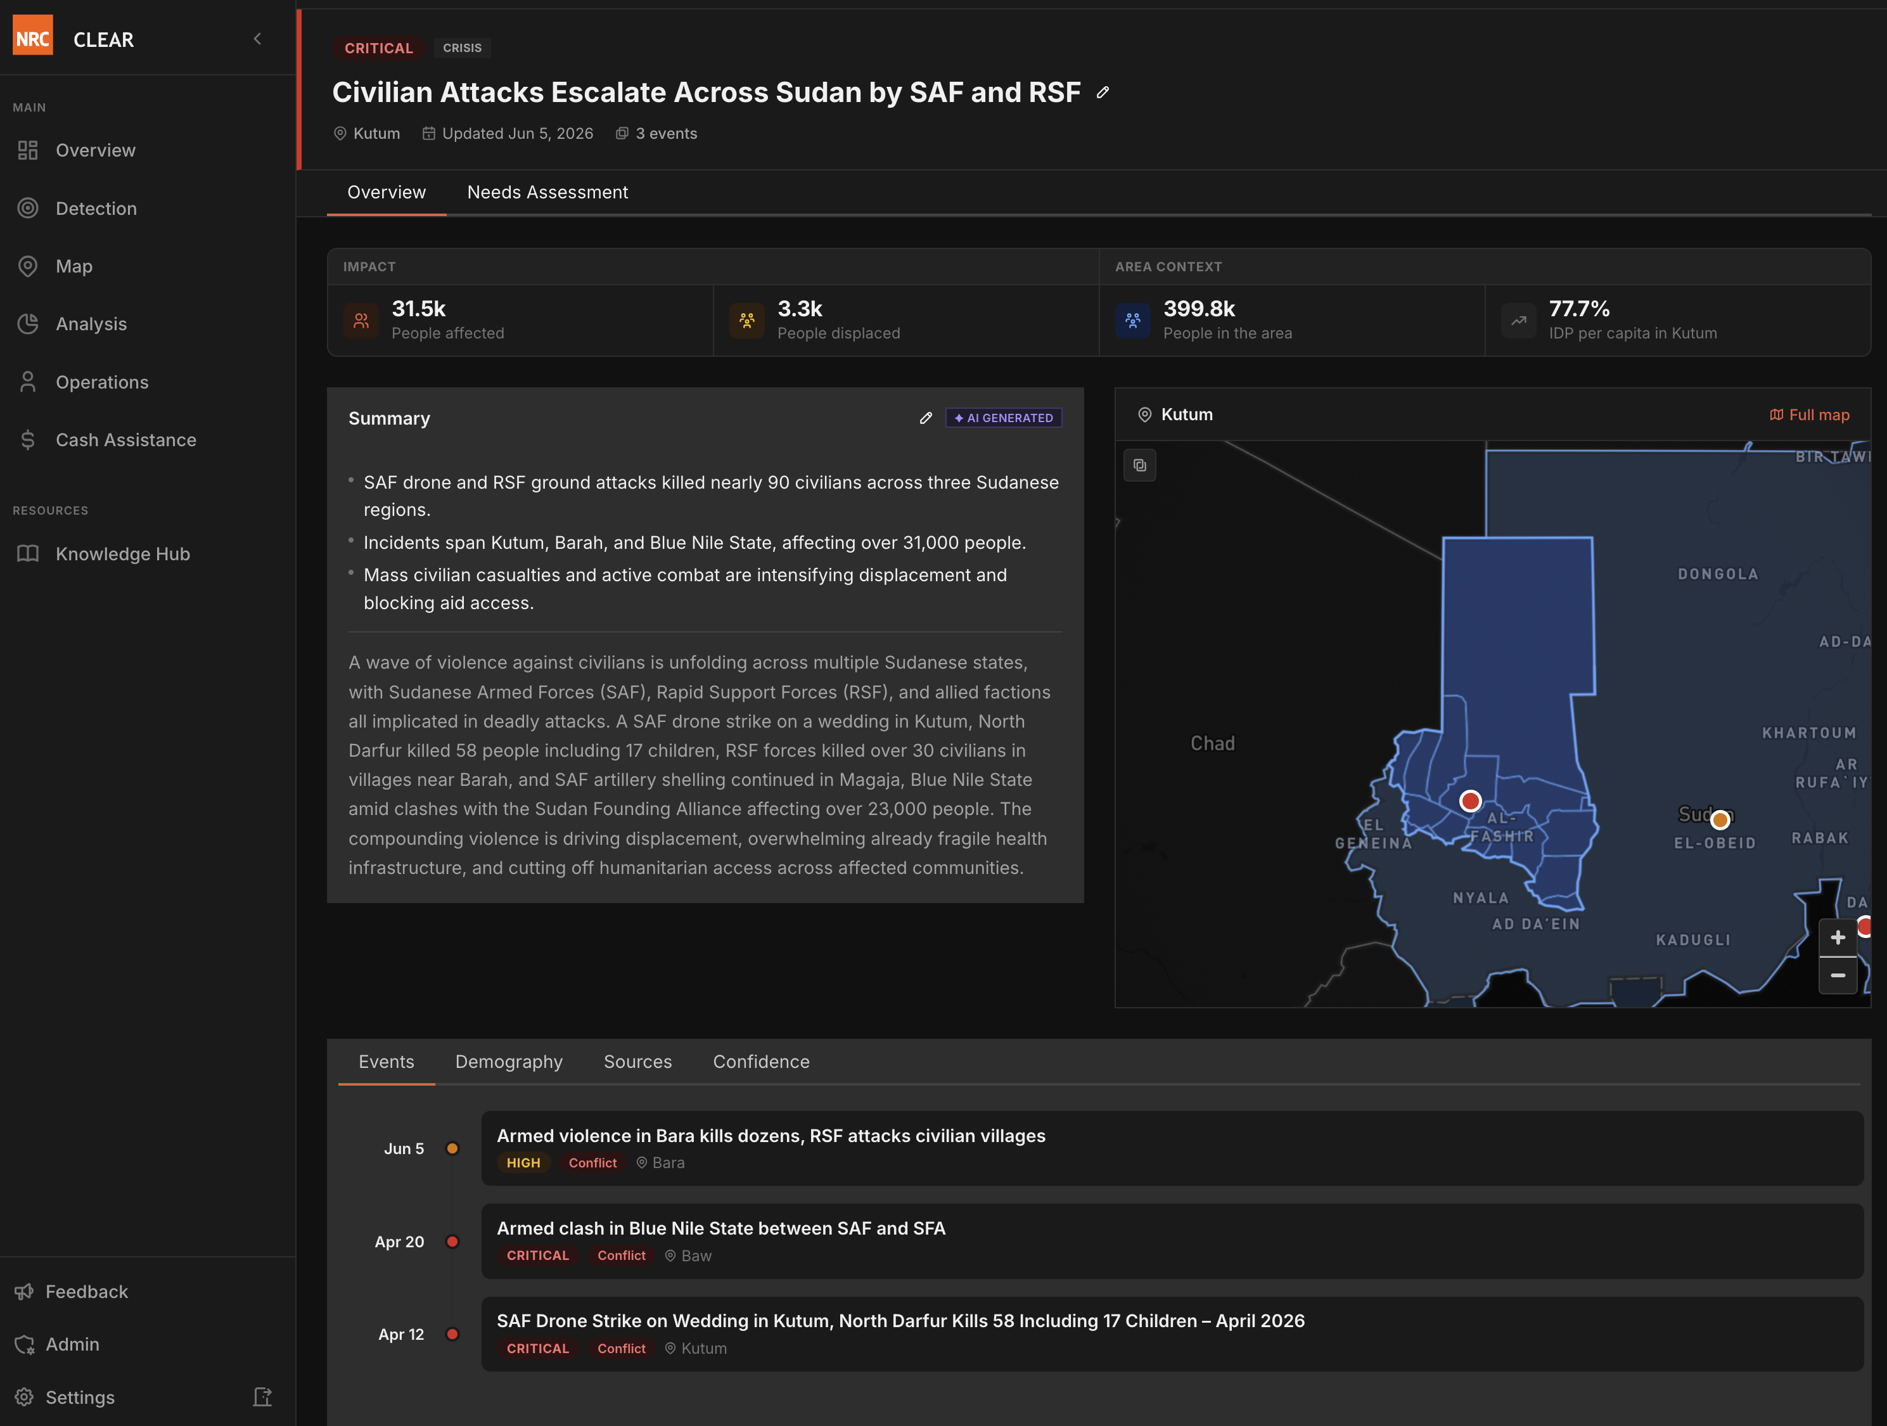1887x1426 pixels.
Task: Open the Blue Nile State armed clash event
Action: pos(1172,1242)
